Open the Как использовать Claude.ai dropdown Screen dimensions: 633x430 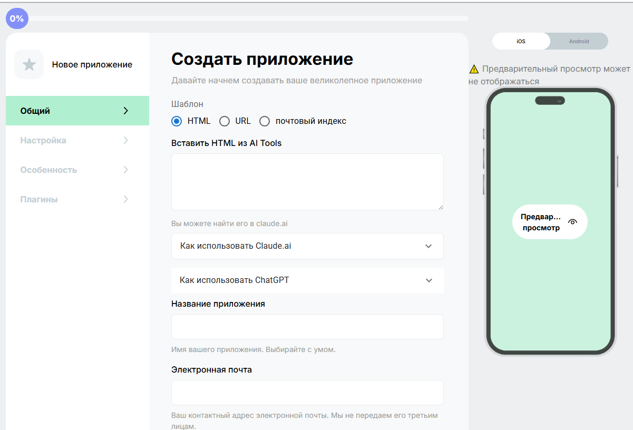point(307,246)
